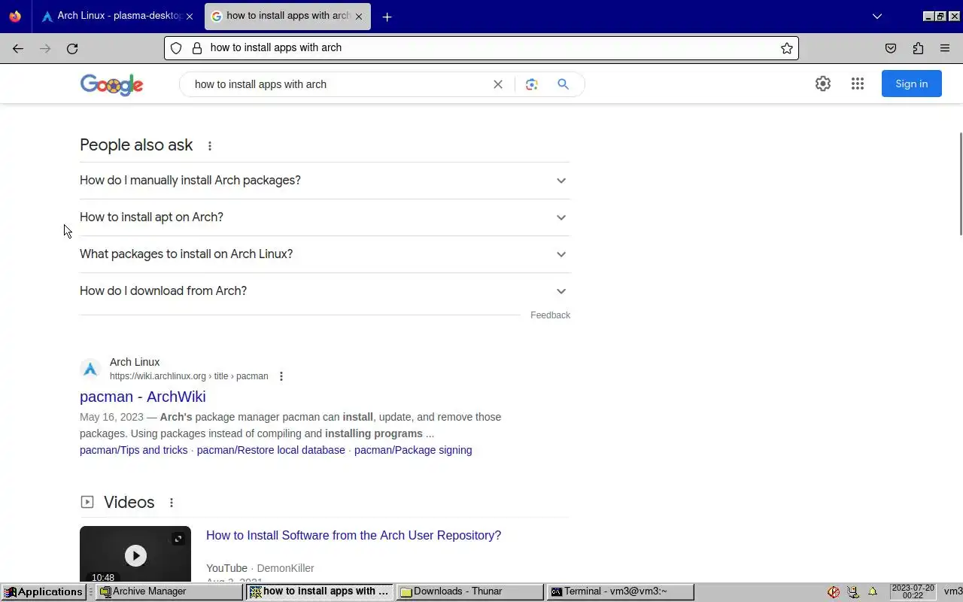Expand How do I manually install Arch packages
This screenshot has height=602, width=963.
click(x=325, y=181)
